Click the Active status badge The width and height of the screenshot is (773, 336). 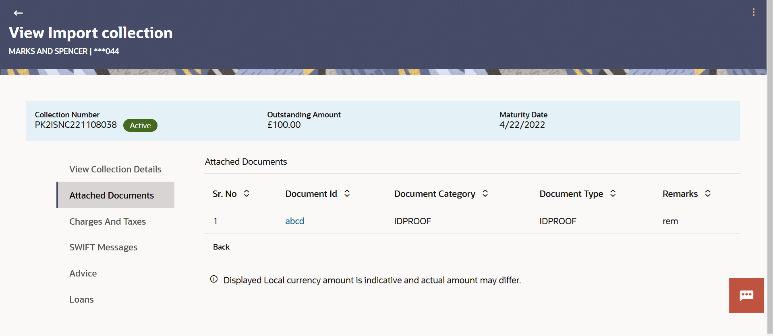(140, 125)
